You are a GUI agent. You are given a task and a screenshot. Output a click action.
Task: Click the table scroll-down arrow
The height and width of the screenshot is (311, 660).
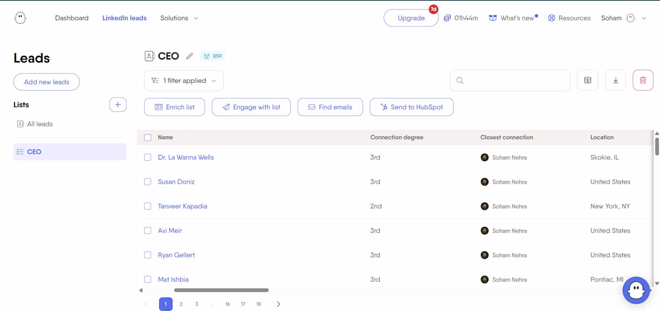656,283
